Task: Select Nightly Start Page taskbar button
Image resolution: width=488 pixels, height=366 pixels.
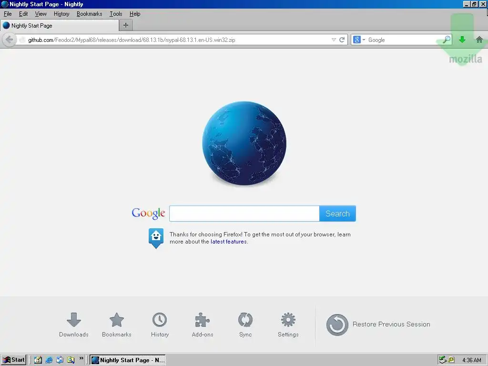Action: [128, 360]
